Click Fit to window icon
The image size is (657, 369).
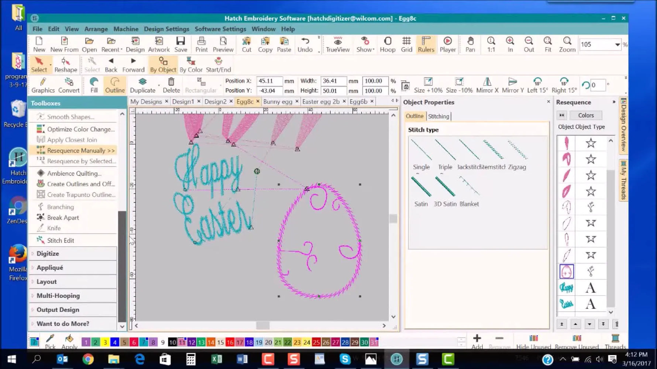pyautogui.click(x=548, y=45)
